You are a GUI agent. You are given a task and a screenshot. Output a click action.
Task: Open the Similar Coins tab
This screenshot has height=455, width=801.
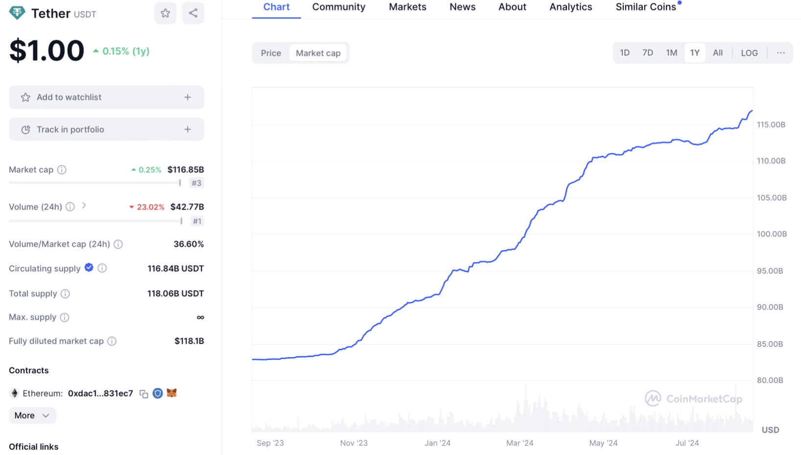(646, 7)
